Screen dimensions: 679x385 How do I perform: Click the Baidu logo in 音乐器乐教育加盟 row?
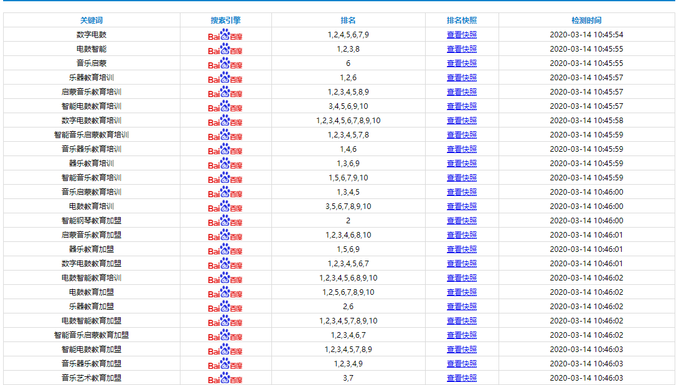tap(225, 363)
